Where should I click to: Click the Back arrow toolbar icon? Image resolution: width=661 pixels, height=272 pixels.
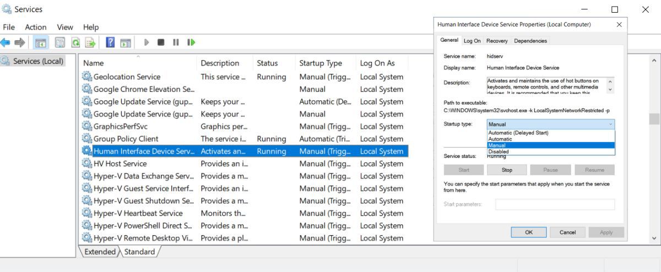(x=6, y=42)
